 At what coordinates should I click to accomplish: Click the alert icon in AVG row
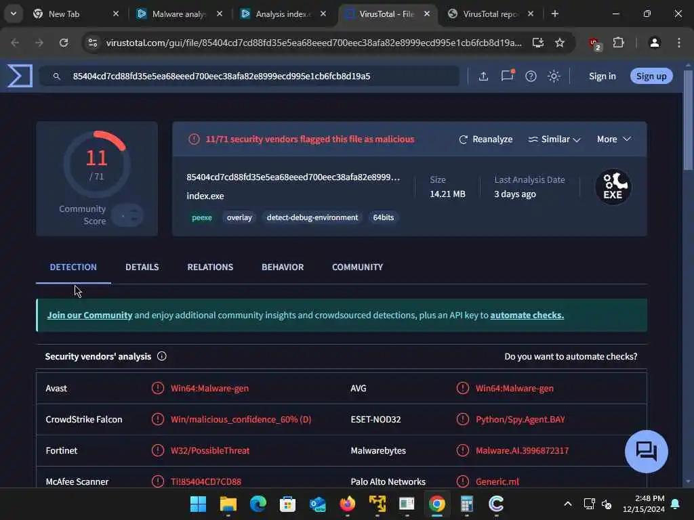point(462,388)
